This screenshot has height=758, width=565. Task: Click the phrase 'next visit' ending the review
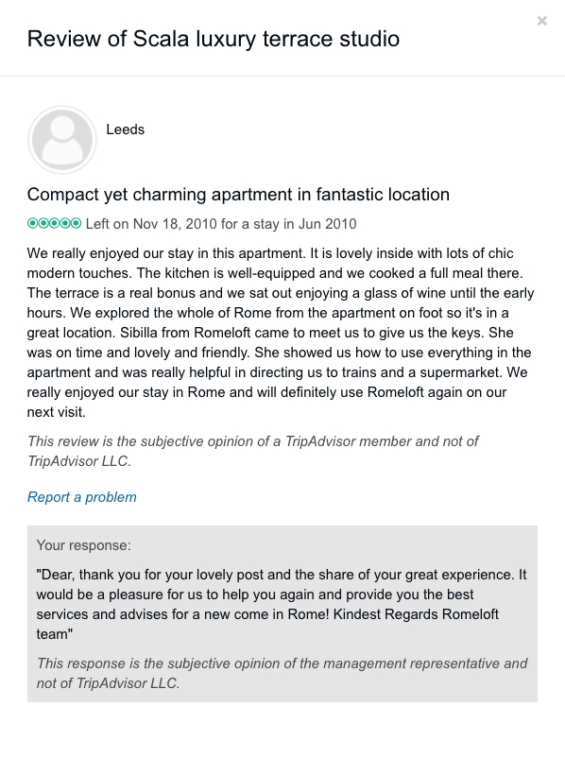[56, 412]
